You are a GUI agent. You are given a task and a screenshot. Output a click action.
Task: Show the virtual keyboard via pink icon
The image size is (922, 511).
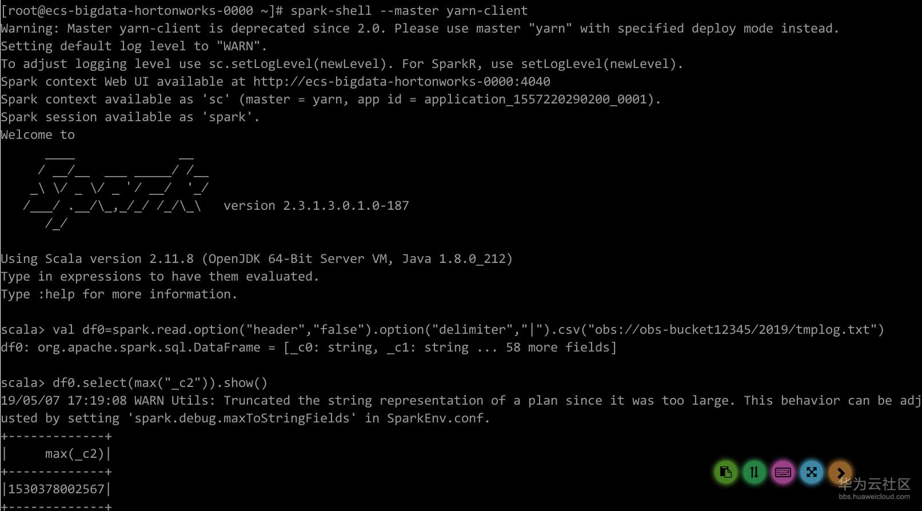[783, 472]
